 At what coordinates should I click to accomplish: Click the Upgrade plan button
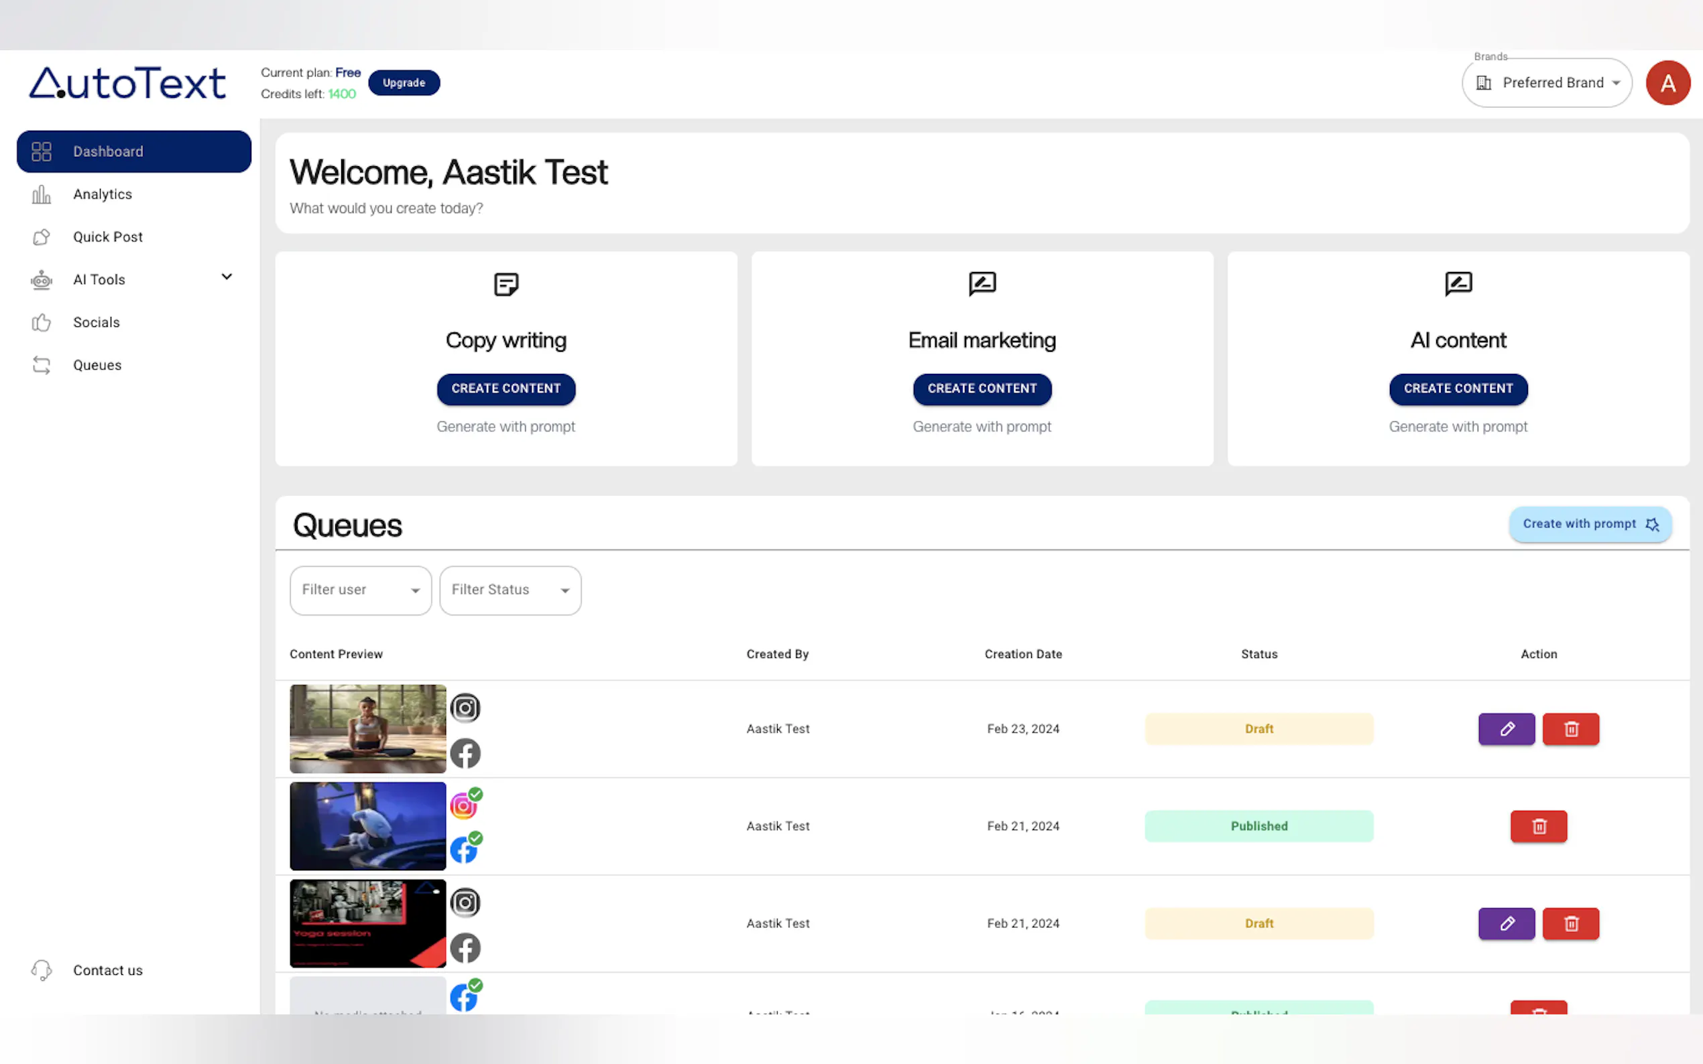[x=404, y=83]
